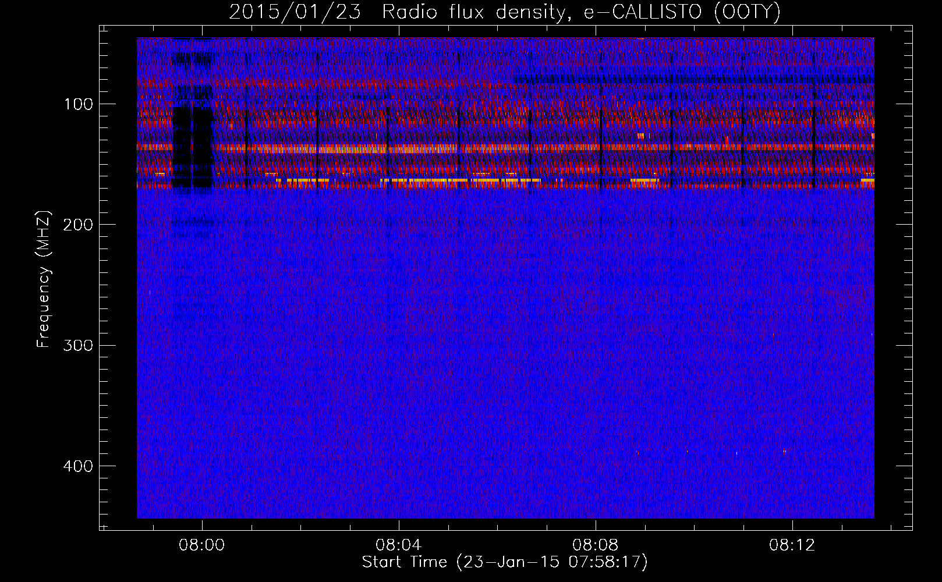Click the plot title mentioning e-CALLISTO (OOTY)

505,12
